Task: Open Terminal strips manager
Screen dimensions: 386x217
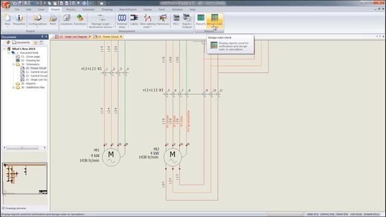Action: 122,21
